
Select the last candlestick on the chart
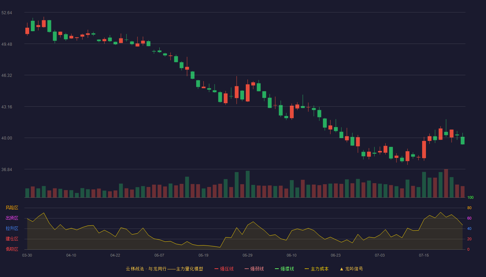point(462,140)
